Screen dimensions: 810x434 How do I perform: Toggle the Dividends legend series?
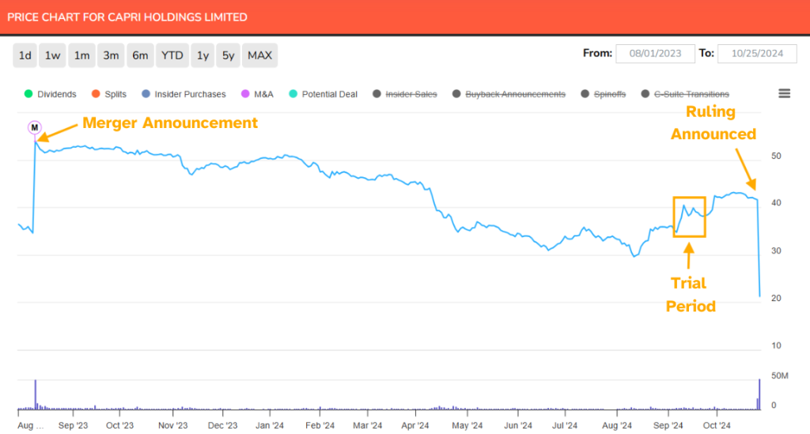coord(50,94)
